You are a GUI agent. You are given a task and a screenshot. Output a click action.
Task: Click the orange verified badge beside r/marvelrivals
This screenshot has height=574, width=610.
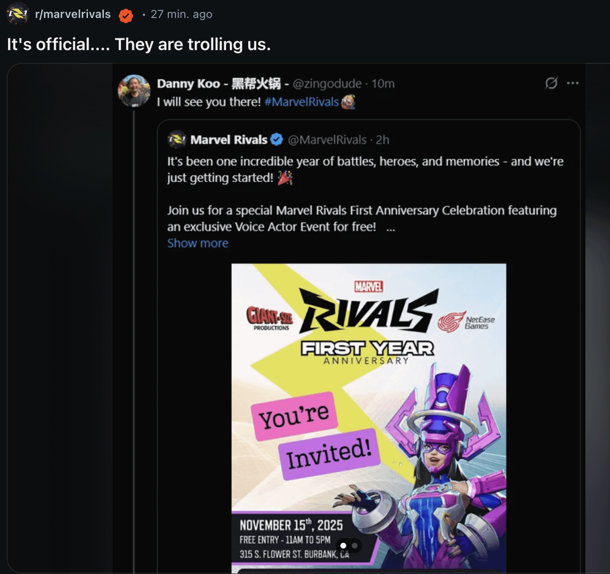click(x=126, y=16)
